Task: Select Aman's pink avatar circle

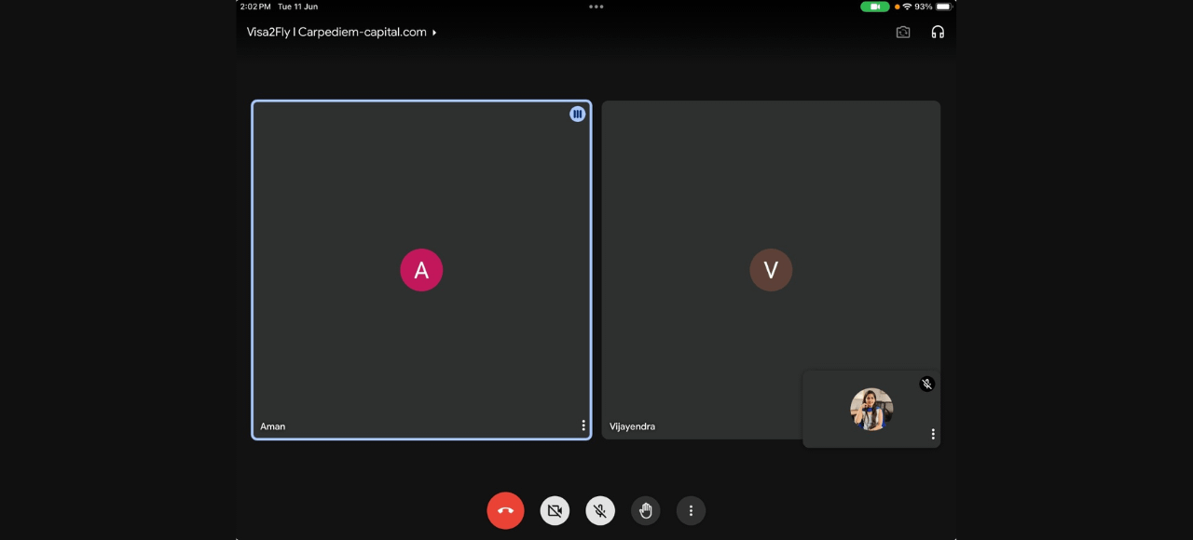Action: pyautogui.click(x=421, y=270)
